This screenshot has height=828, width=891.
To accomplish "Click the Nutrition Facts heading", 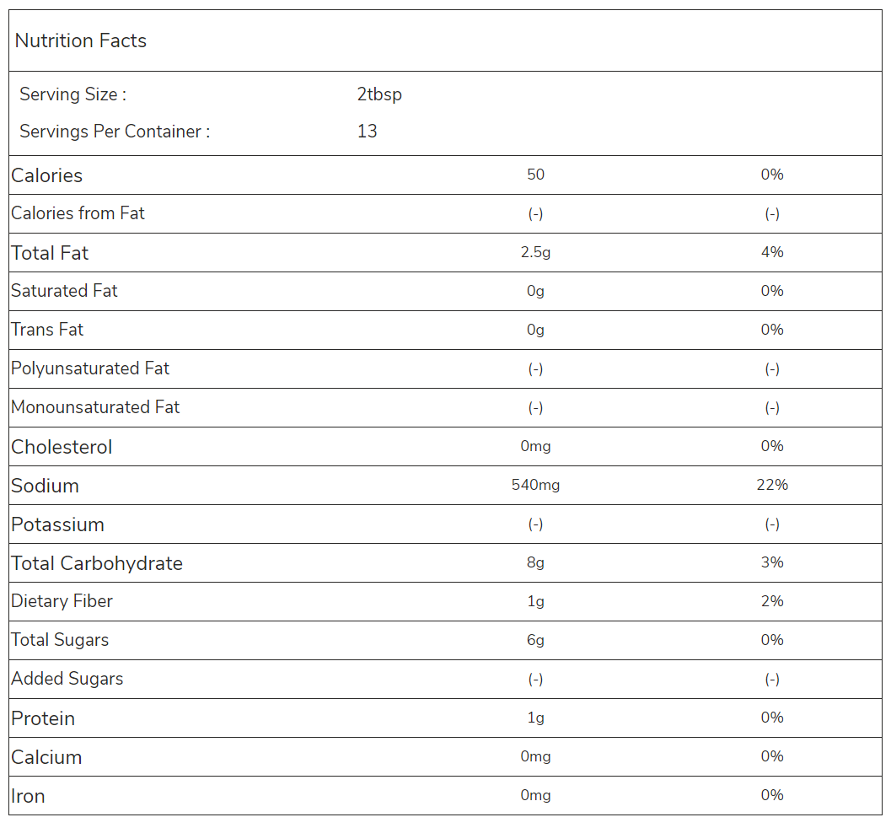I will pyautogui.click(x=81, y=40).
